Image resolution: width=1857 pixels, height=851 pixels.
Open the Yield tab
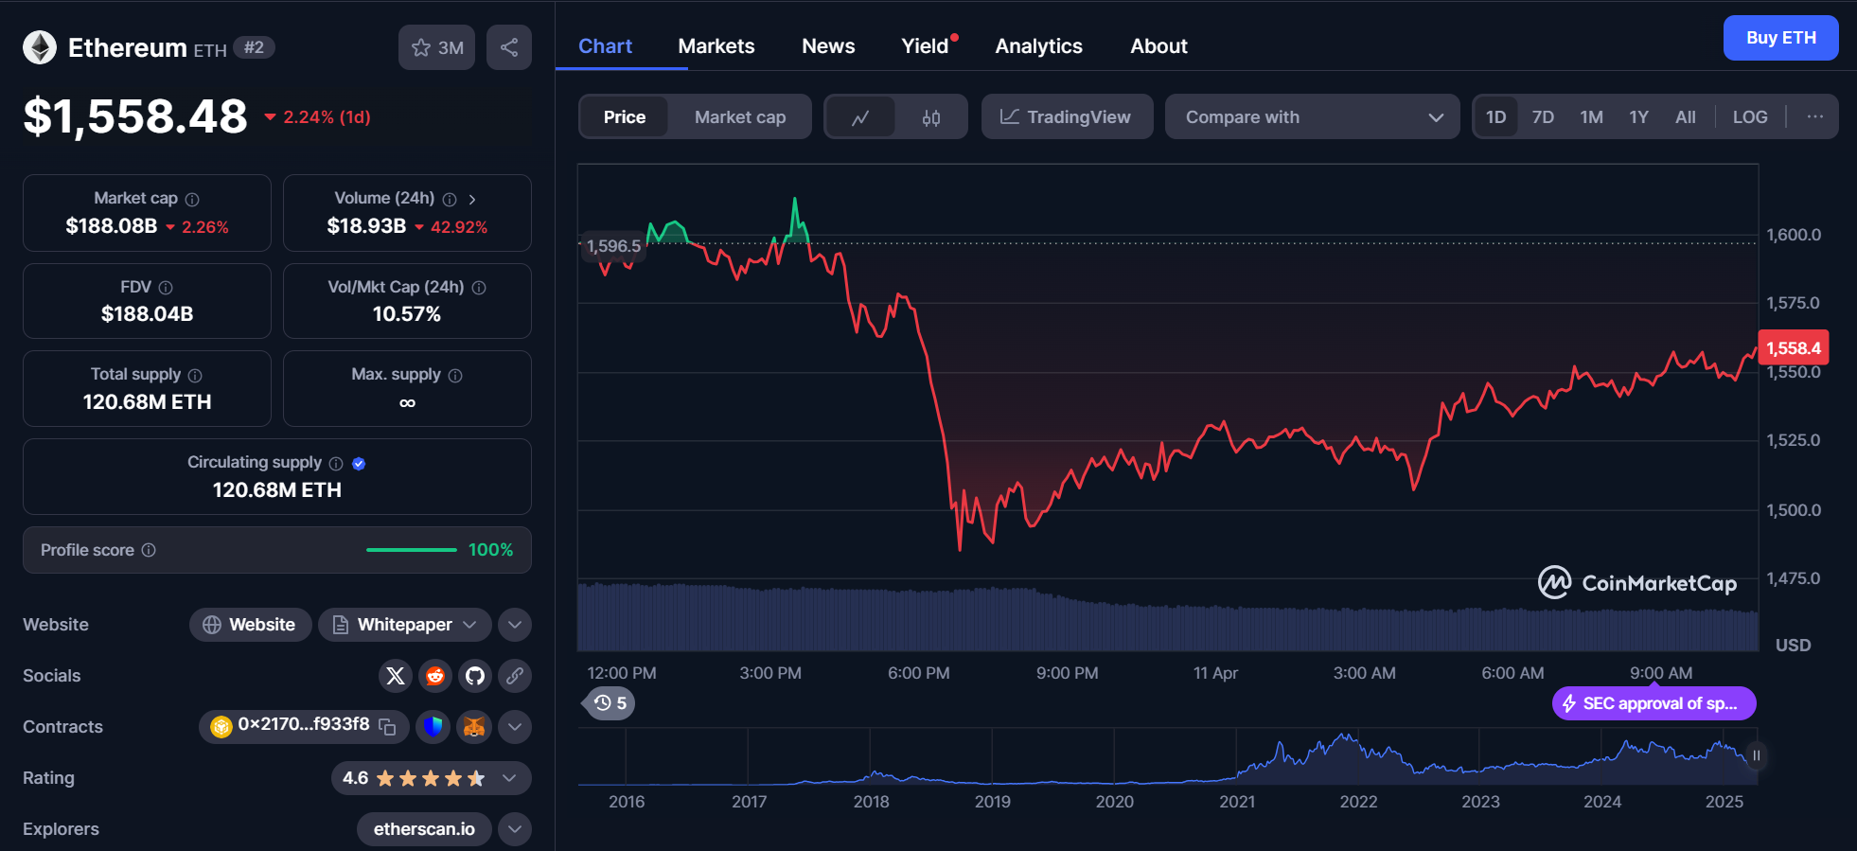pyautogui.click(x=925, y=46)
